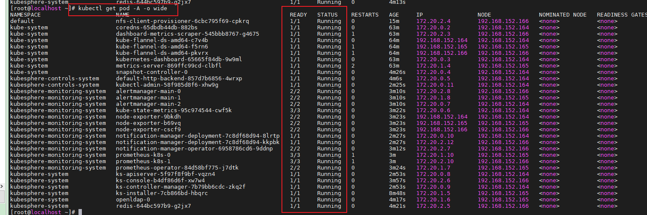The image size is (647, 215).
Task: Click pod name alertmanager-main-1
Action: tap(148, 98)
